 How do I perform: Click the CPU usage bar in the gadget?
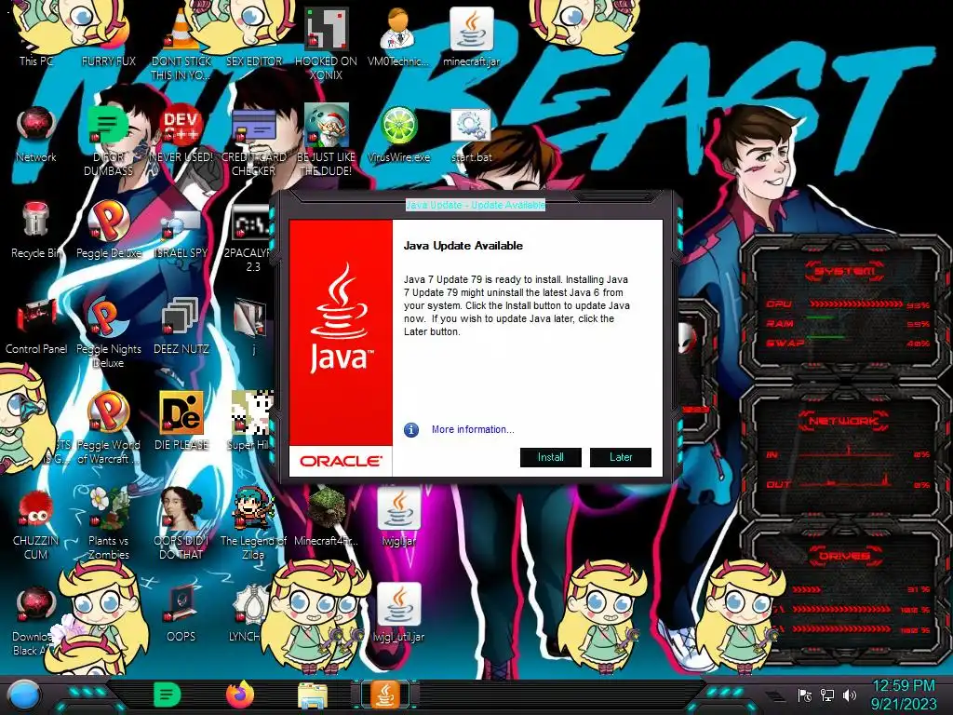tap(856, 304)
